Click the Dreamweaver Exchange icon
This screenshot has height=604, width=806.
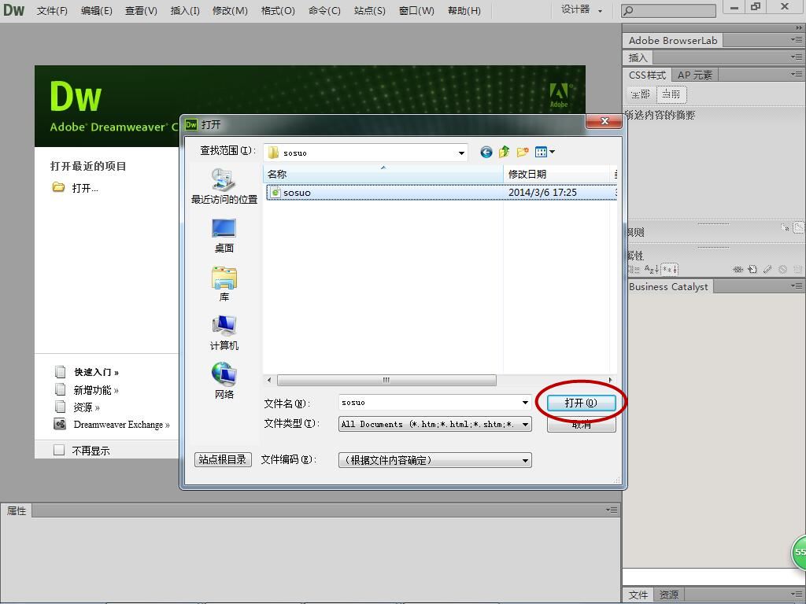[x=60, y=424]
